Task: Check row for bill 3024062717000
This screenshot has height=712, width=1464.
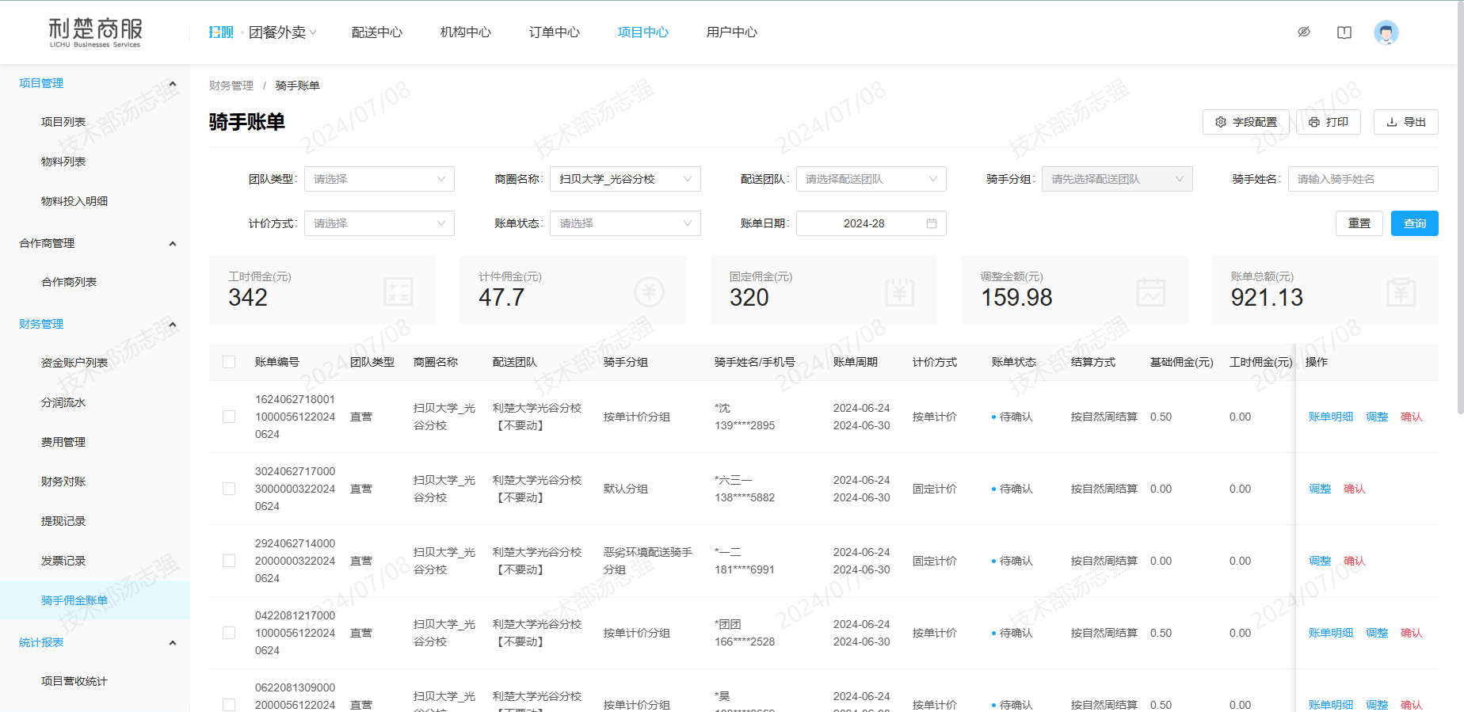Action: click(229, 489)
